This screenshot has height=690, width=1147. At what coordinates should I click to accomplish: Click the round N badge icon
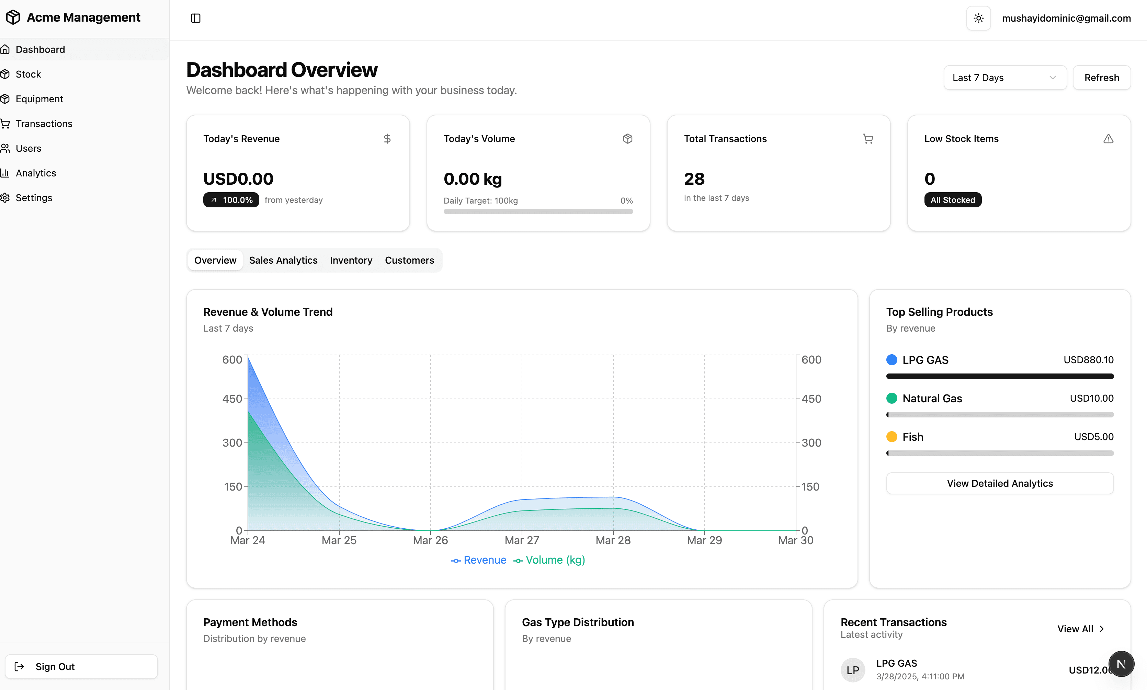(1121, 664)
